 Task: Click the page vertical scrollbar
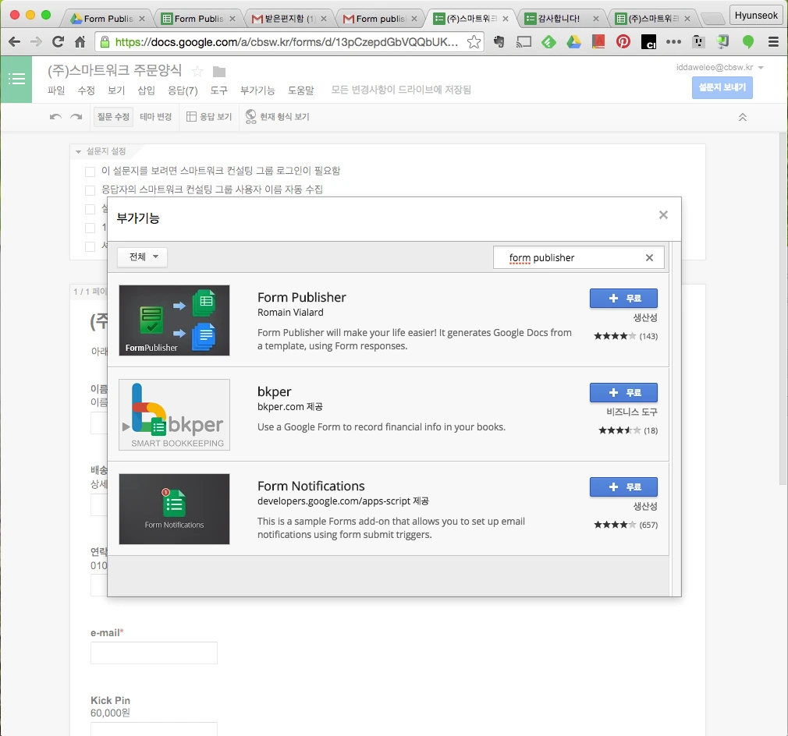[x=783, y=309]
